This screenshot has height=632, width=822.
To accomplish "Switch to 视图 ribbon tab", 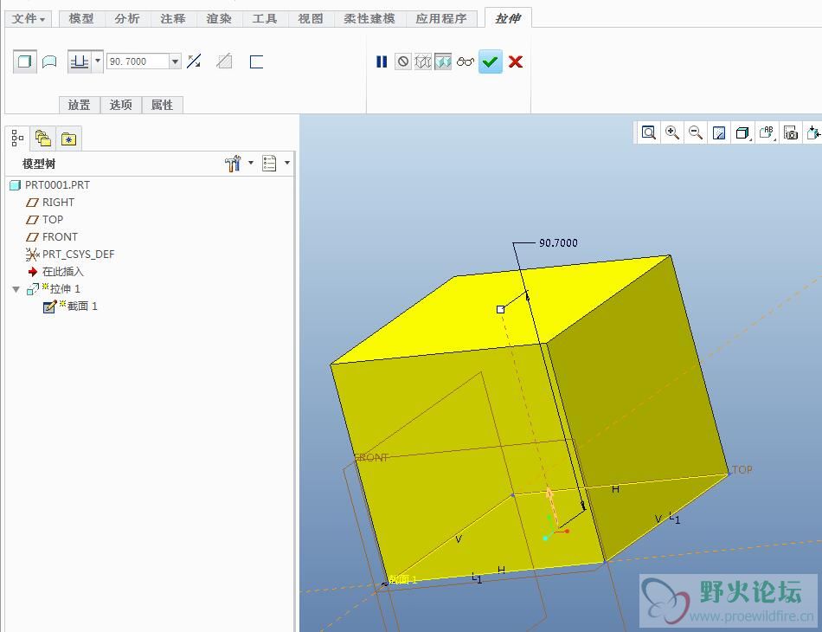I will point(311,19).
